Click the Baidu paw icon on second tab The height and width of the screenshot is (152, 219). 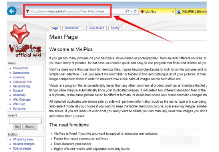pos(179,12)
